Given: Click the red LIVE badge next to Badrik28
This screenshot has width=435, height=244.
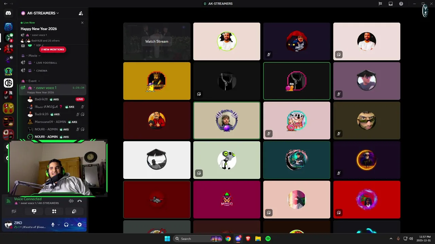Looking at the screenshot, I should [80, 99].
